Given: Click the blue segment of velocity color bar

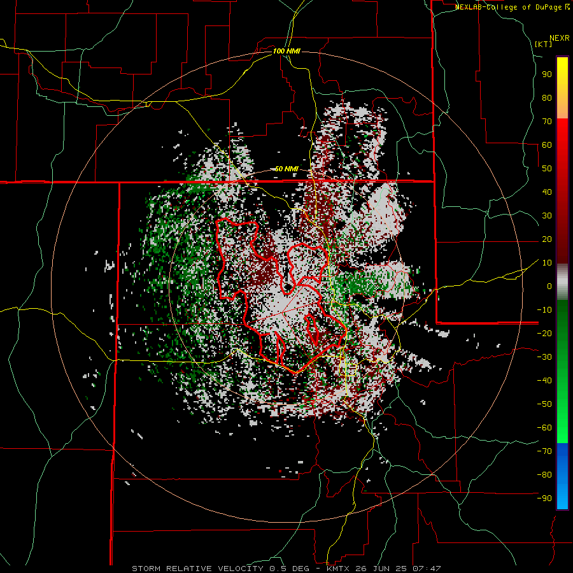Looking at the screenshot, I should [x=562, y=476].
